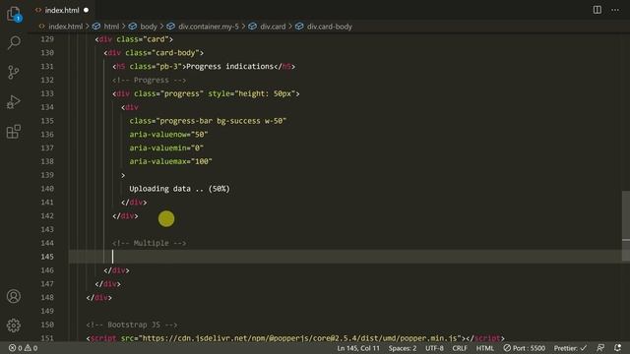The width and height of the screenshot is (630, 354).
Task: Open the Search view icon
Action: tap(14, 42)
